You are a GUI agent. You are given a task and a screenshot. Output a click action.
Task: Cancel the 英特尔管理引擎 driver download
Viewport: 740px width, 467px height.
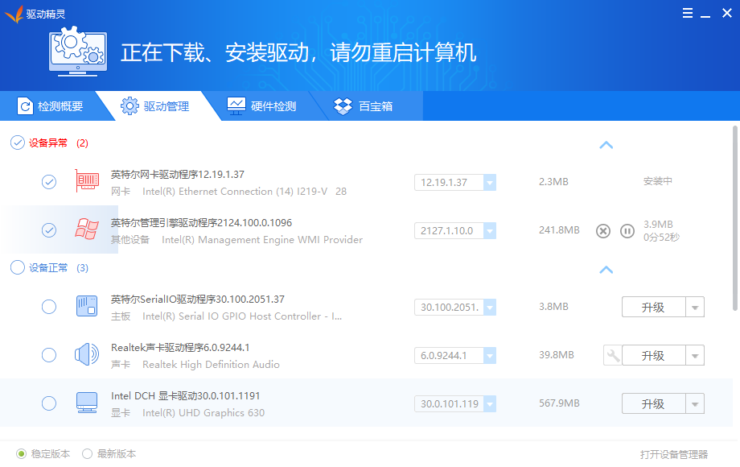pyautogui.click(x=603, y=231)
